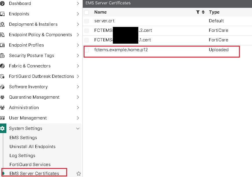
Task: Open the System Settings menu label
Action: 25,128
